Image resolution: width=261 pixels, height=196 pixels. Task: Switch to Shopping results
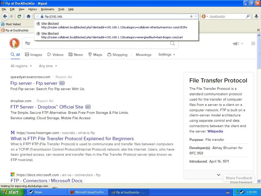(117, 55)
